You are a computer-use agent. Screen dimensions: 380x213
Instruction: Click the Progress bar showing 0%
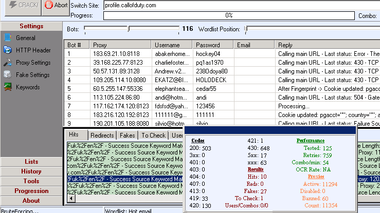click(x=229, y=15)
